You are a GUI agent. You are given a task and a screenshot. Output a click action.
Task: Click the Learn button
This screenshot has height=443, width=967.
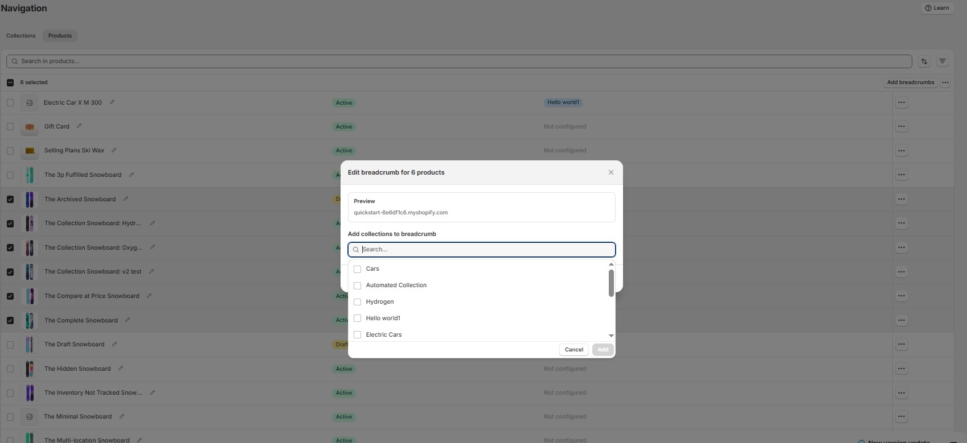click(937, 8)
